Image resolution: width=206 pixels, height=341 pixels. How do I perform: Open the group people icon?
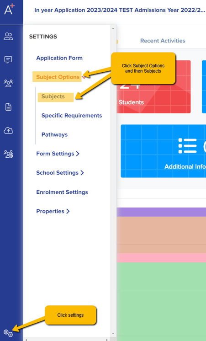coord(8,83)
